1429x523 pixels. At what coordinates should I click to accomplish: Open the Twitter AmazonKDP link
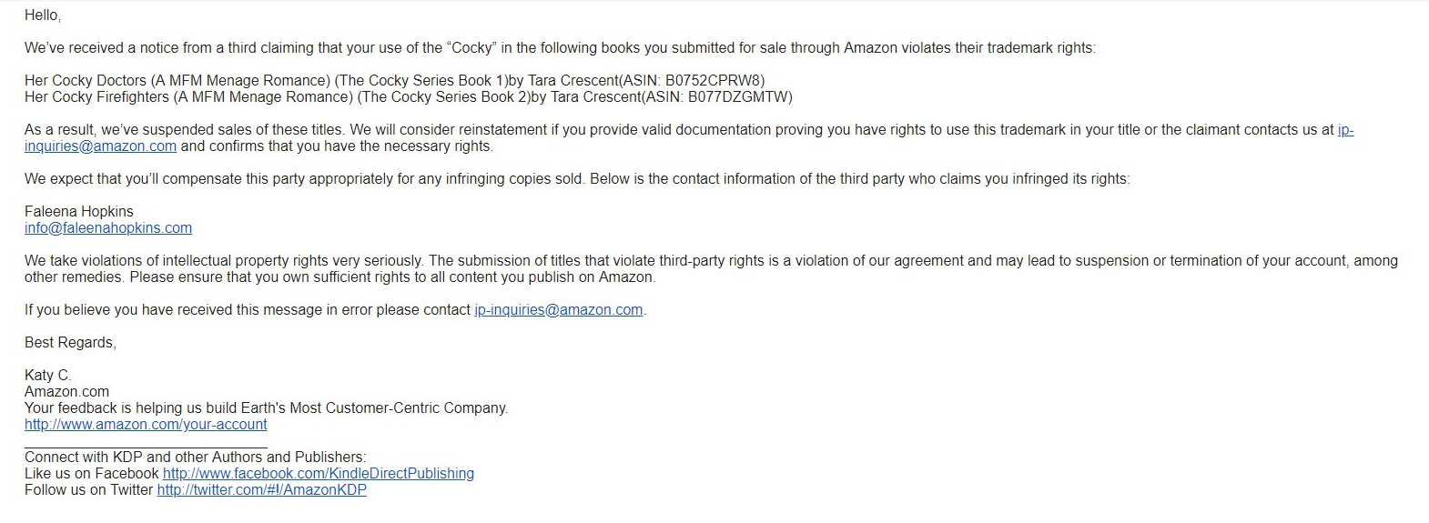(x=261, y=490)
